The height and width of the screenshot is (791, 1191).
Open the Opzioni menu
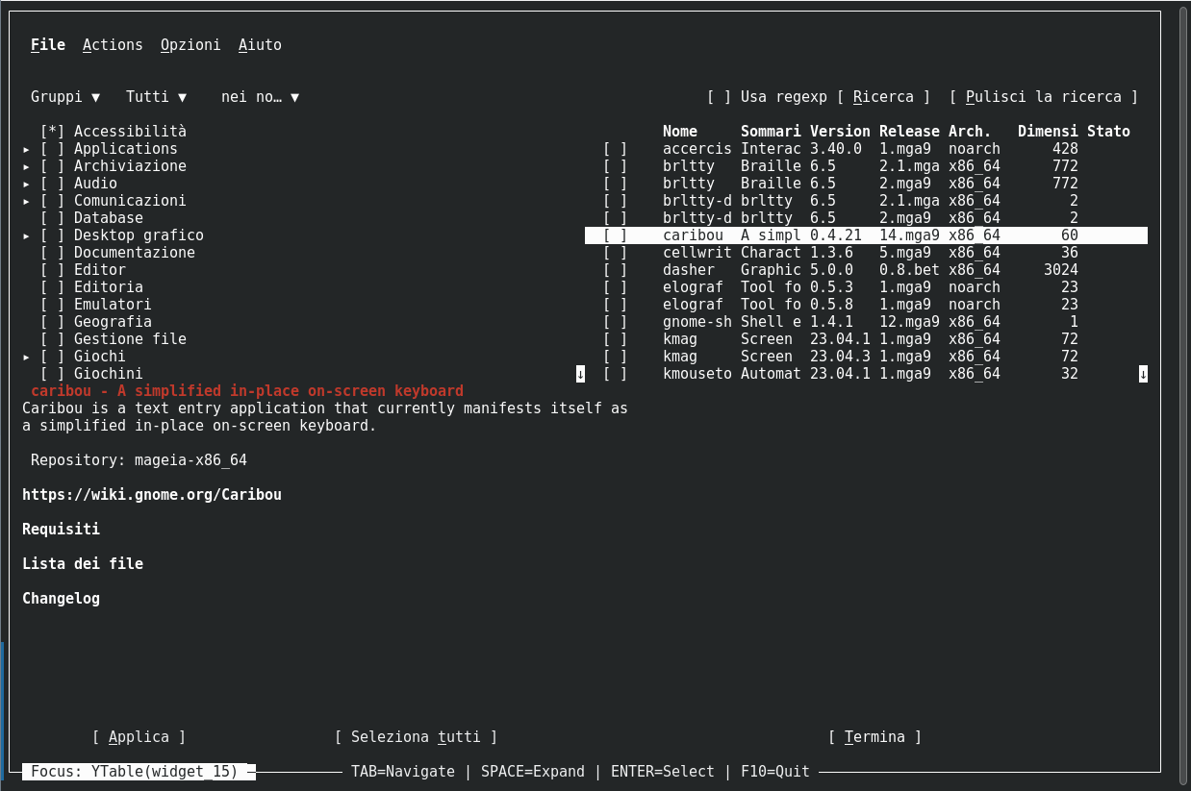(190, 45)
